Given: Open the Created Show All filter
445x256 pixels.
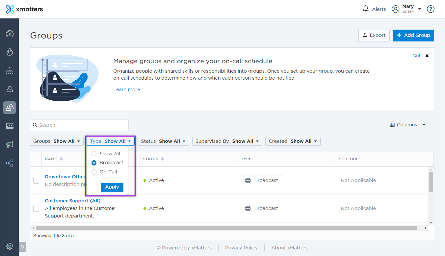Looking at the screenshot, I should click(293, 141).
